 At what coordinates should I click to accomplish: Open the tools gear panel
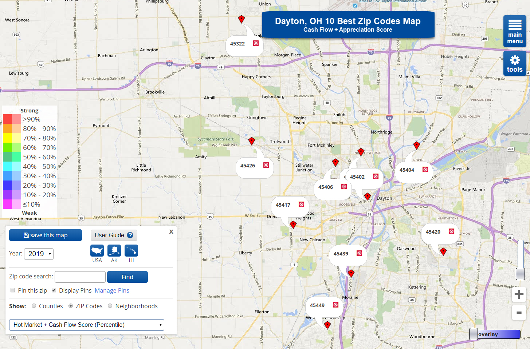[515, 63]
